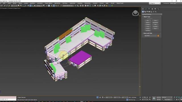Open the Rendering menu
This screenshot has height=102, width=182.
(x=57, y=3)
